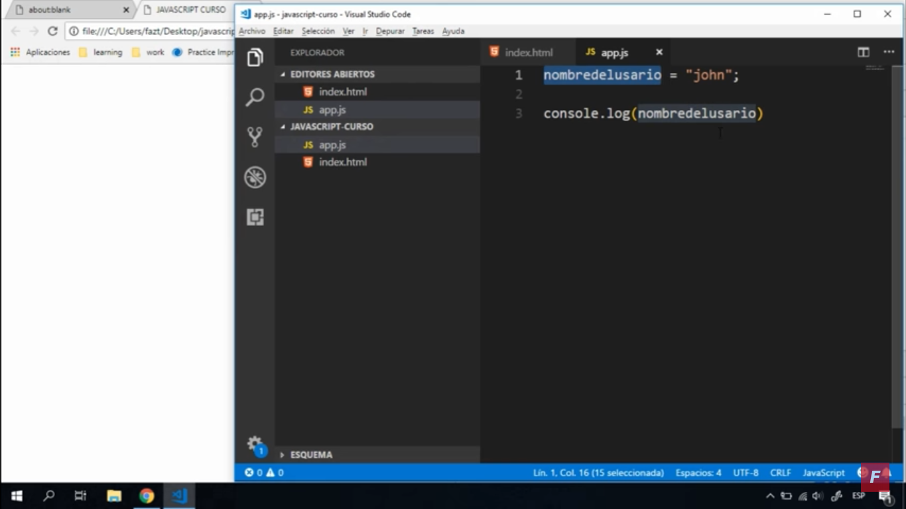Open the learning bookmark folder in Chrome
Image resolution: width=906 pixels, height=509 pixels.
101,52
